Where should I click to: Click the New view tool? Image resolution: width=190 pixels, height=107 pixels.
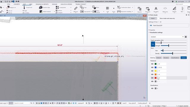click(x=148, y=10)
